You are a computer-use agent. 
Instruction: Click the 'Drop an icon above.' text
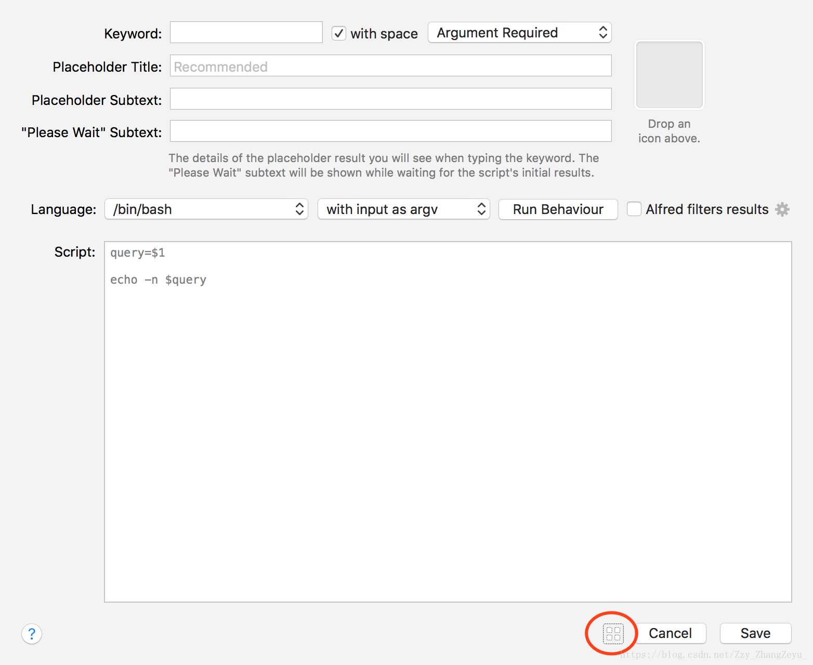click(x=670, y=131)
